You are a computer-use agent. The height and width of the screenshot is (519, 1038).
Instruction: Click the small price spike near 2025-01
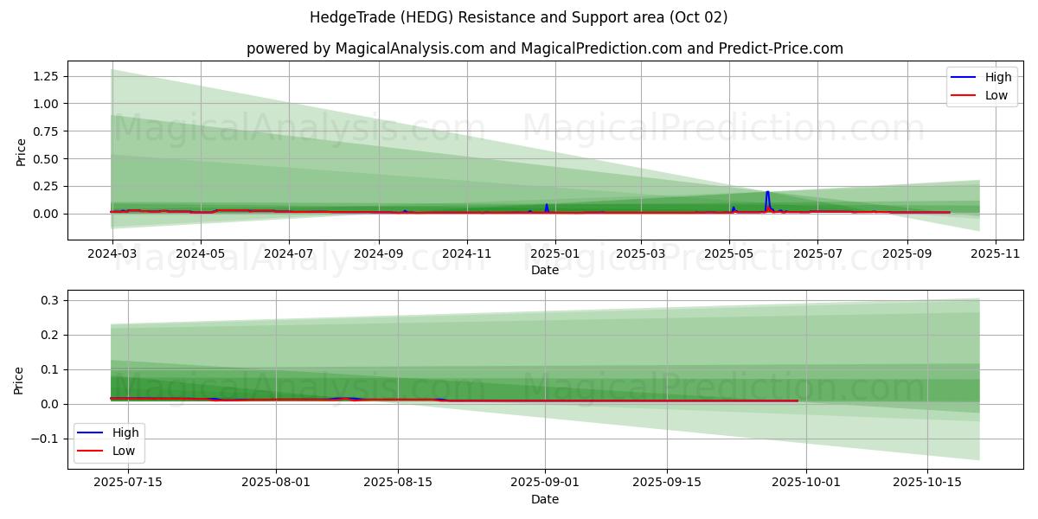click(547, 205)
